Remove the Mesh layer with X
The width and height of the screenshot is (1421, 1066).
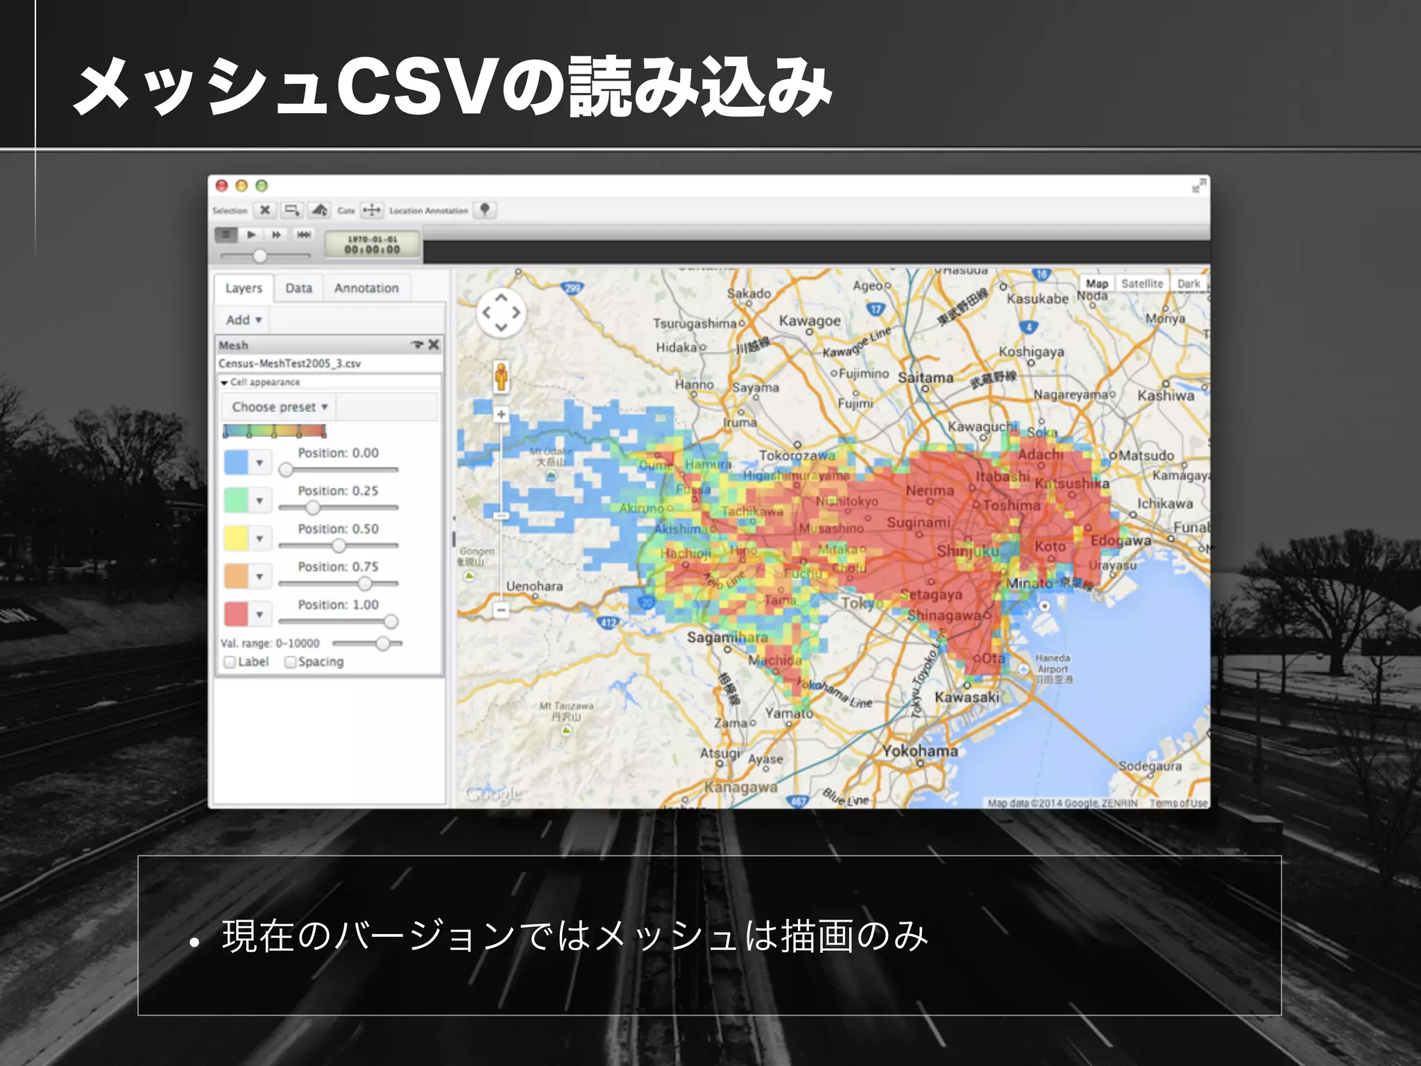(434, 345)
